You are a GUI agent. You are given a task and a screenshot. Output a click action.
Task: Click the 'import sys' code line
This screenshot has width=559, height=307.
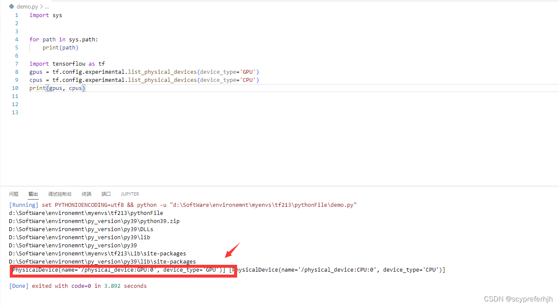point(46,15)
